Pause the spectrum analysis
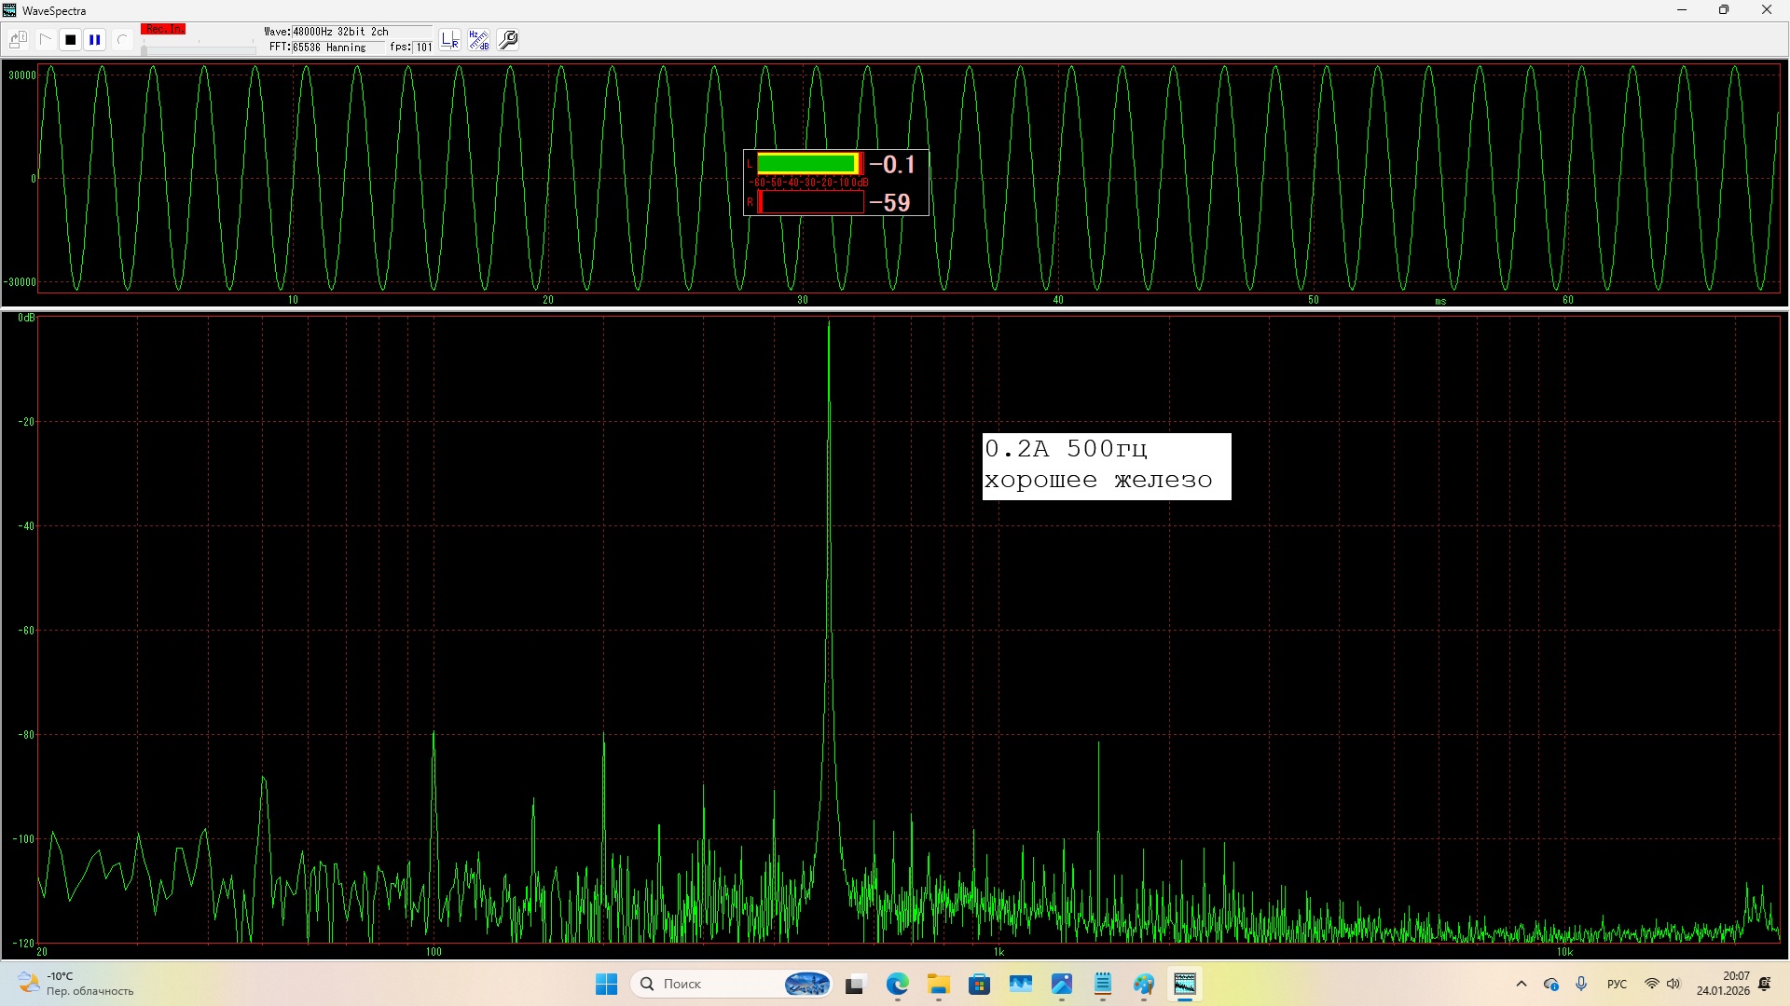The height and width of the screenshot is (1006, 1790). [95, 40]
